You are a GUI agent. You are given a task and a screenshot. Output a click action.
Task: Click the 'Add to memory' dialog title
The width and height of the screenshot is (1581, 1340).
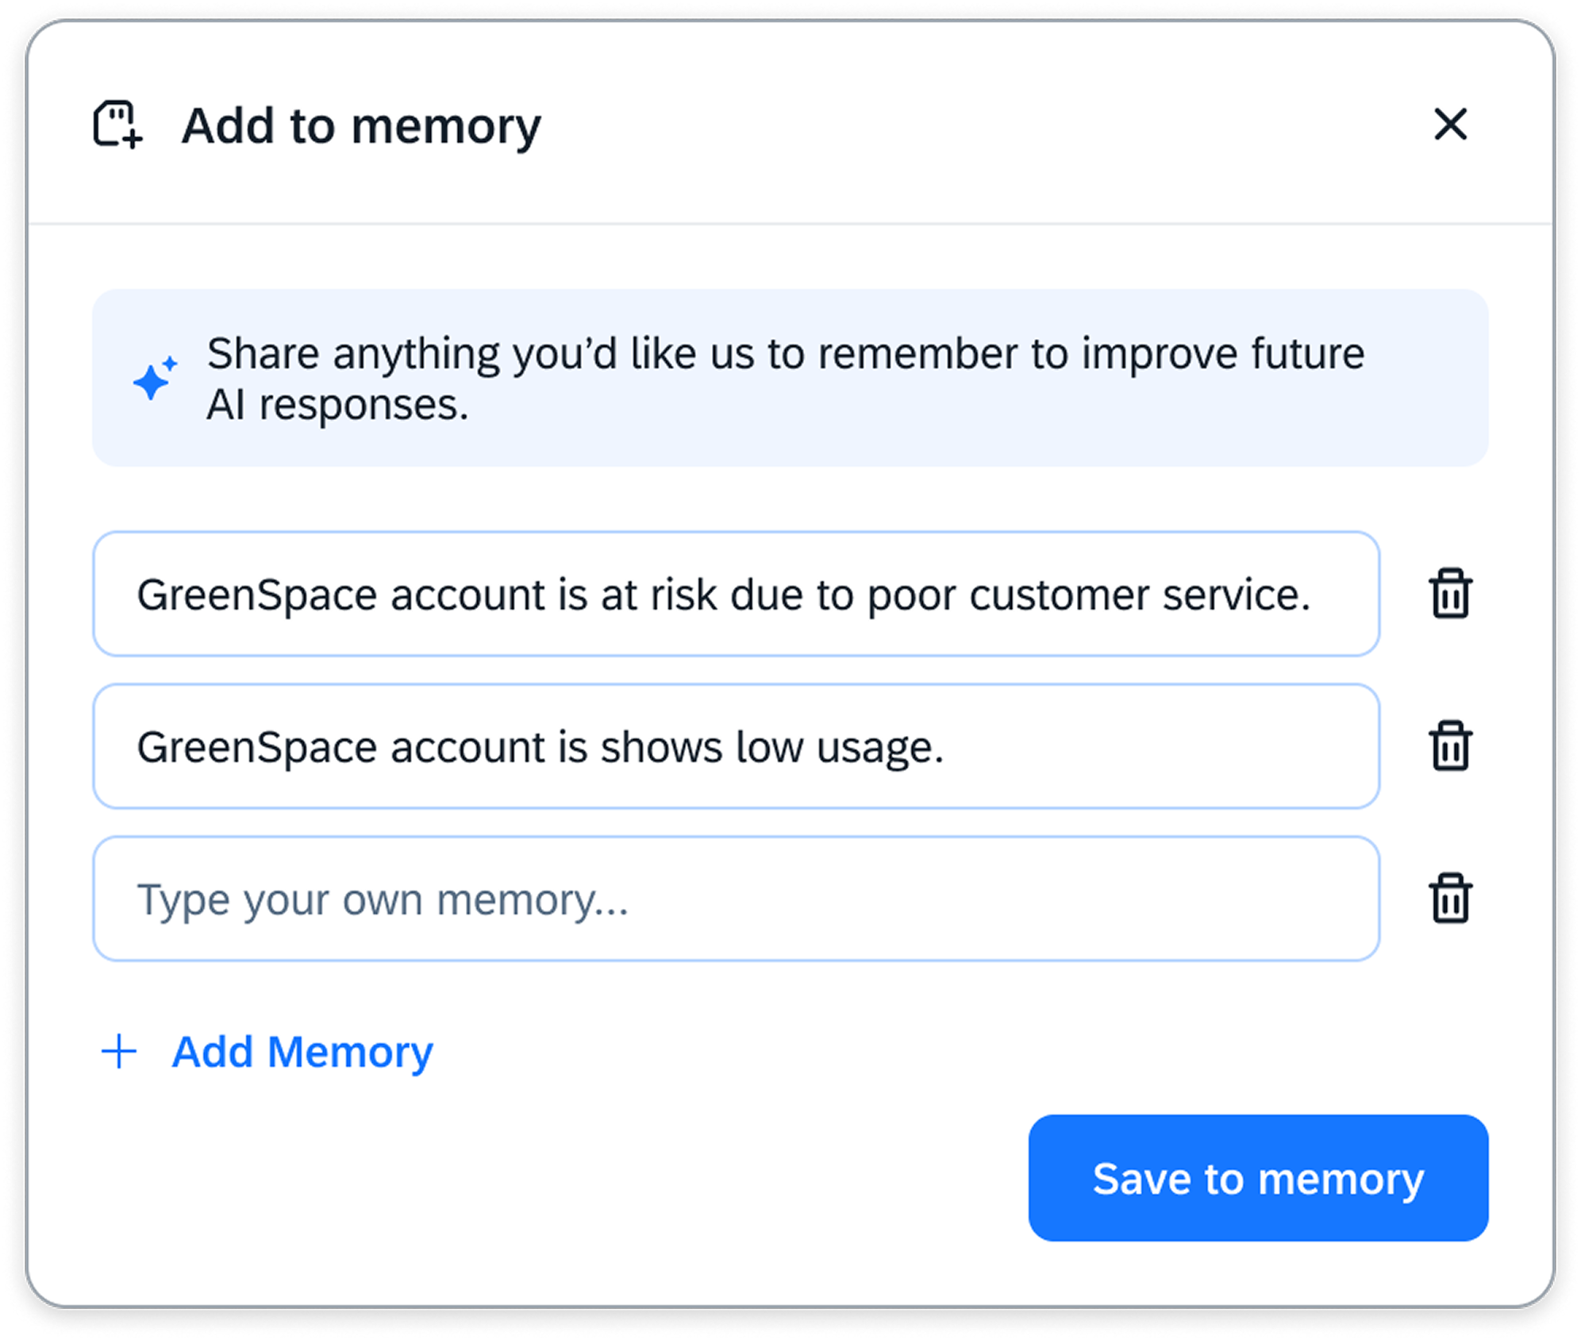(x=361, y=125)
